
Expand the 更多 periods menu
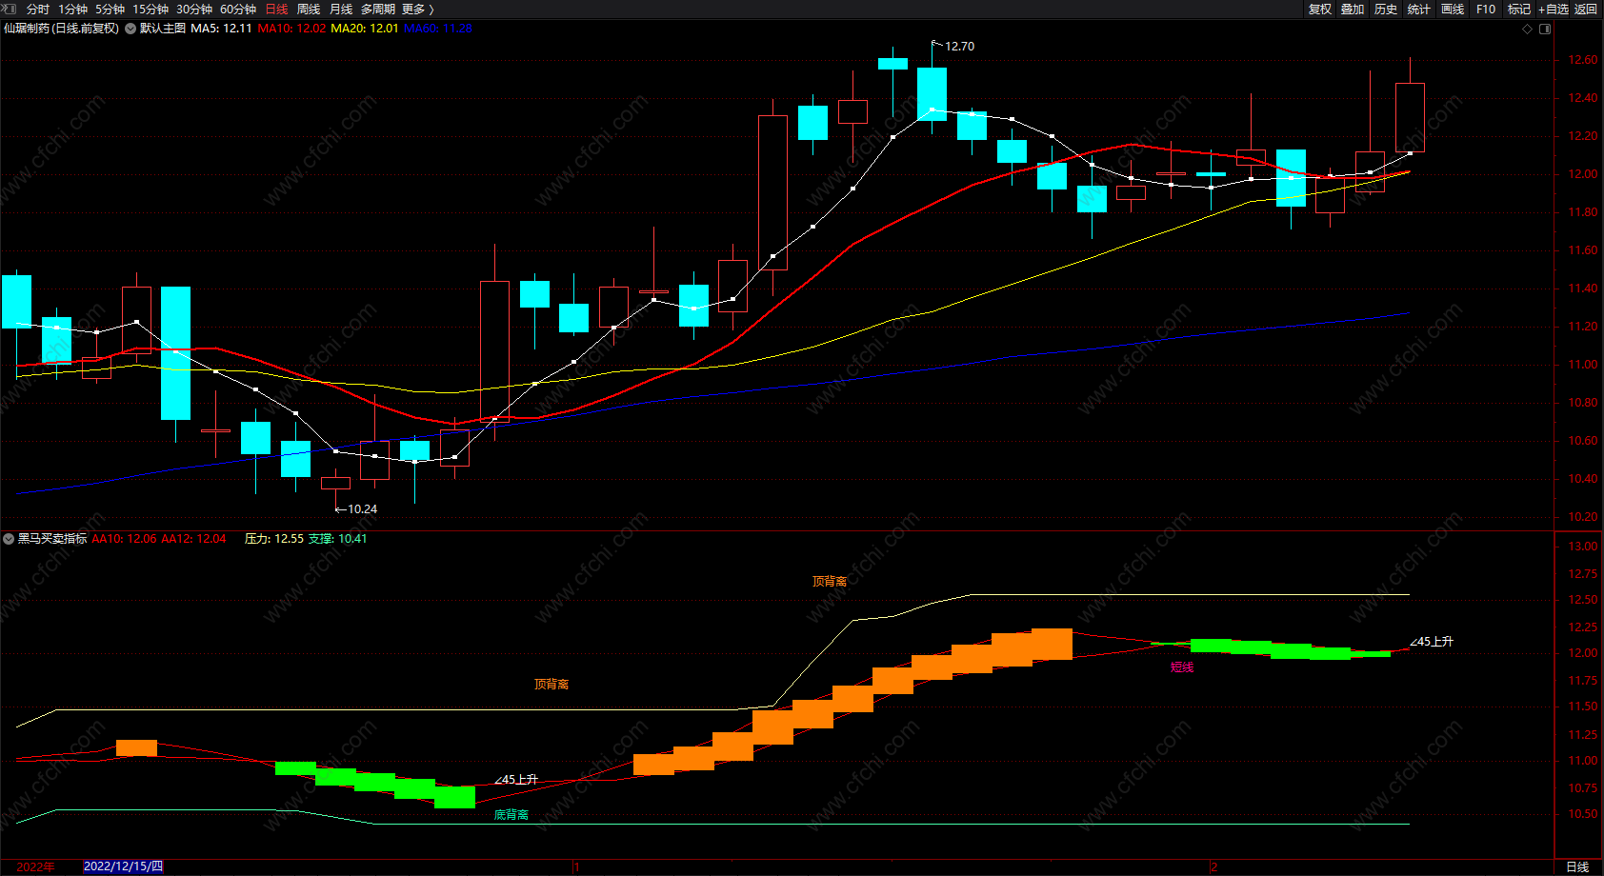pyautogui.click(x=417, y=10)
